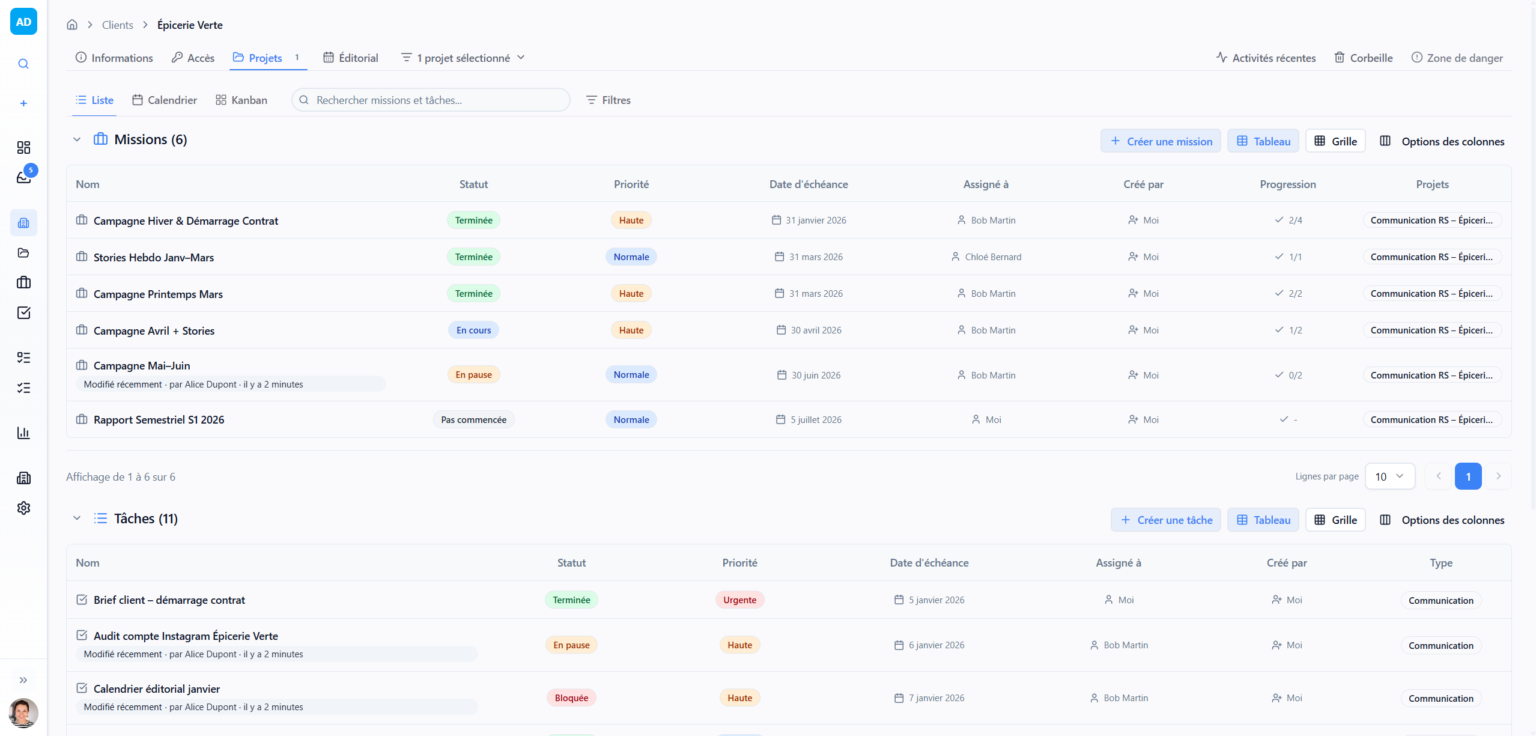This screenshot has height=736, width=1536.
Task: Focus the Rechercher missions et tâches field
Action: coord(431,100)
